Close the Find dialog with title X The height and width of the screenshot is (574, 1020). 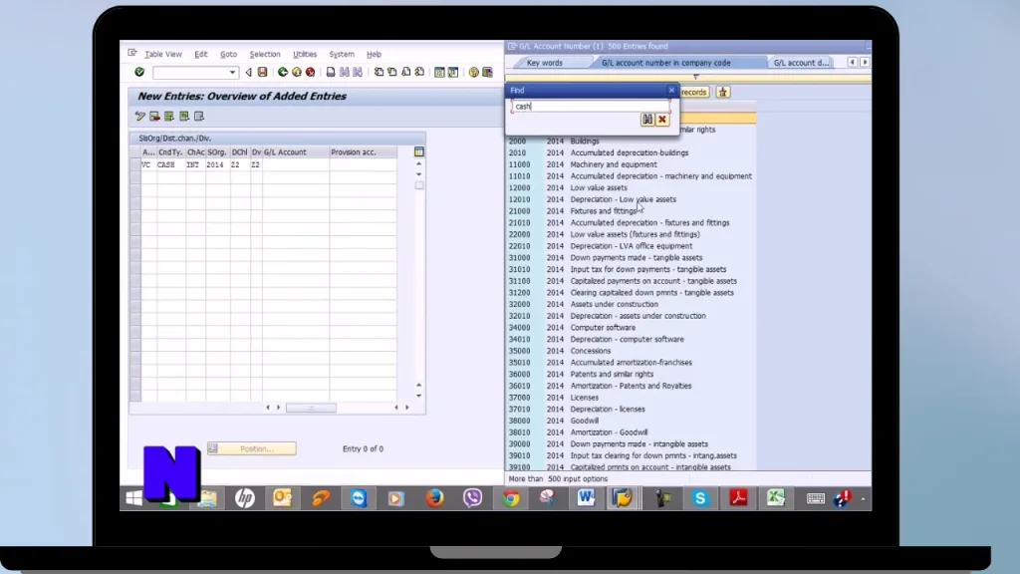pyautogui.click(x=671, y=90)
